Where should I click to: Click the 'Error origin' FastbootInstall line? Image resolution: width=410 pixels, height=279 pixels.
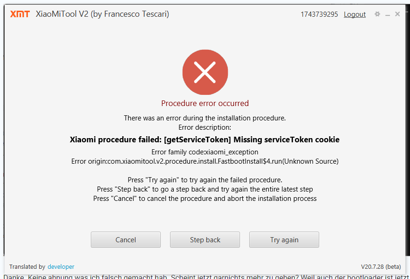pos(205,161)
